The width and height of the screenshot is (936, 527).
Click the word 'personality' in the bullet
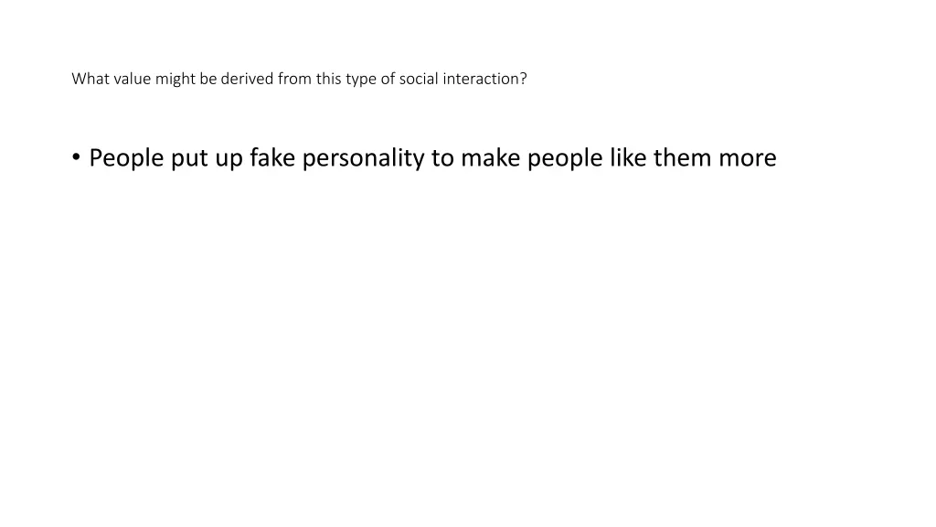(363, 159)
